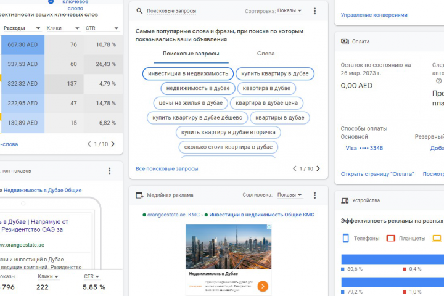Open the three-dot menu of Медийная реклама card
Viewport: 444px width, 296px height.
pos(314,195)
